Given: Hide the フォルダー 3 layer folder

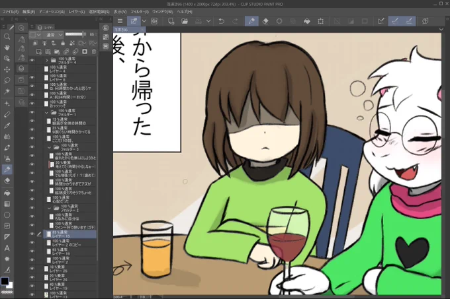Looking at the screenshot, I should (x=32, y=147).
